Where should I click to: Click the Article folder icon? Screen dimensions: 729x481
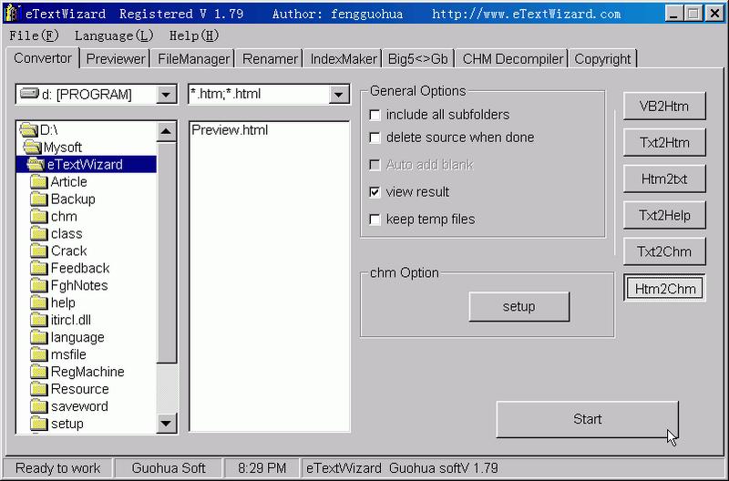pyautogui.click(x=39, y=181)
